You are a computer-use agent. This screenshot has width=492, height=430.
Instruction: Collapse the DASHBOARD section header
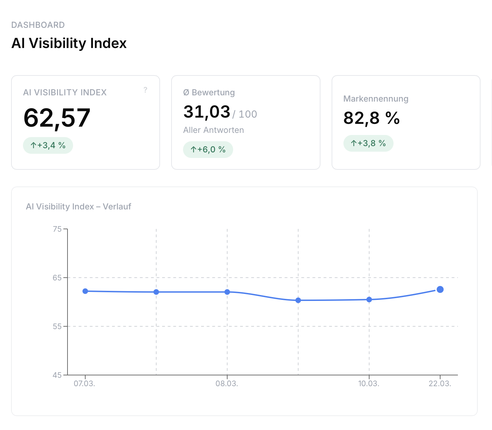[38, 25]
